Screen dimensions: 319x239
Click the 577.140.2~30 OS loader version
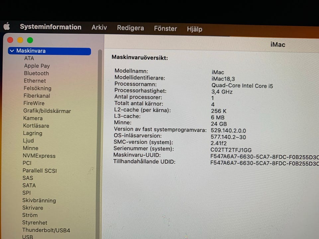coord(228,137)
